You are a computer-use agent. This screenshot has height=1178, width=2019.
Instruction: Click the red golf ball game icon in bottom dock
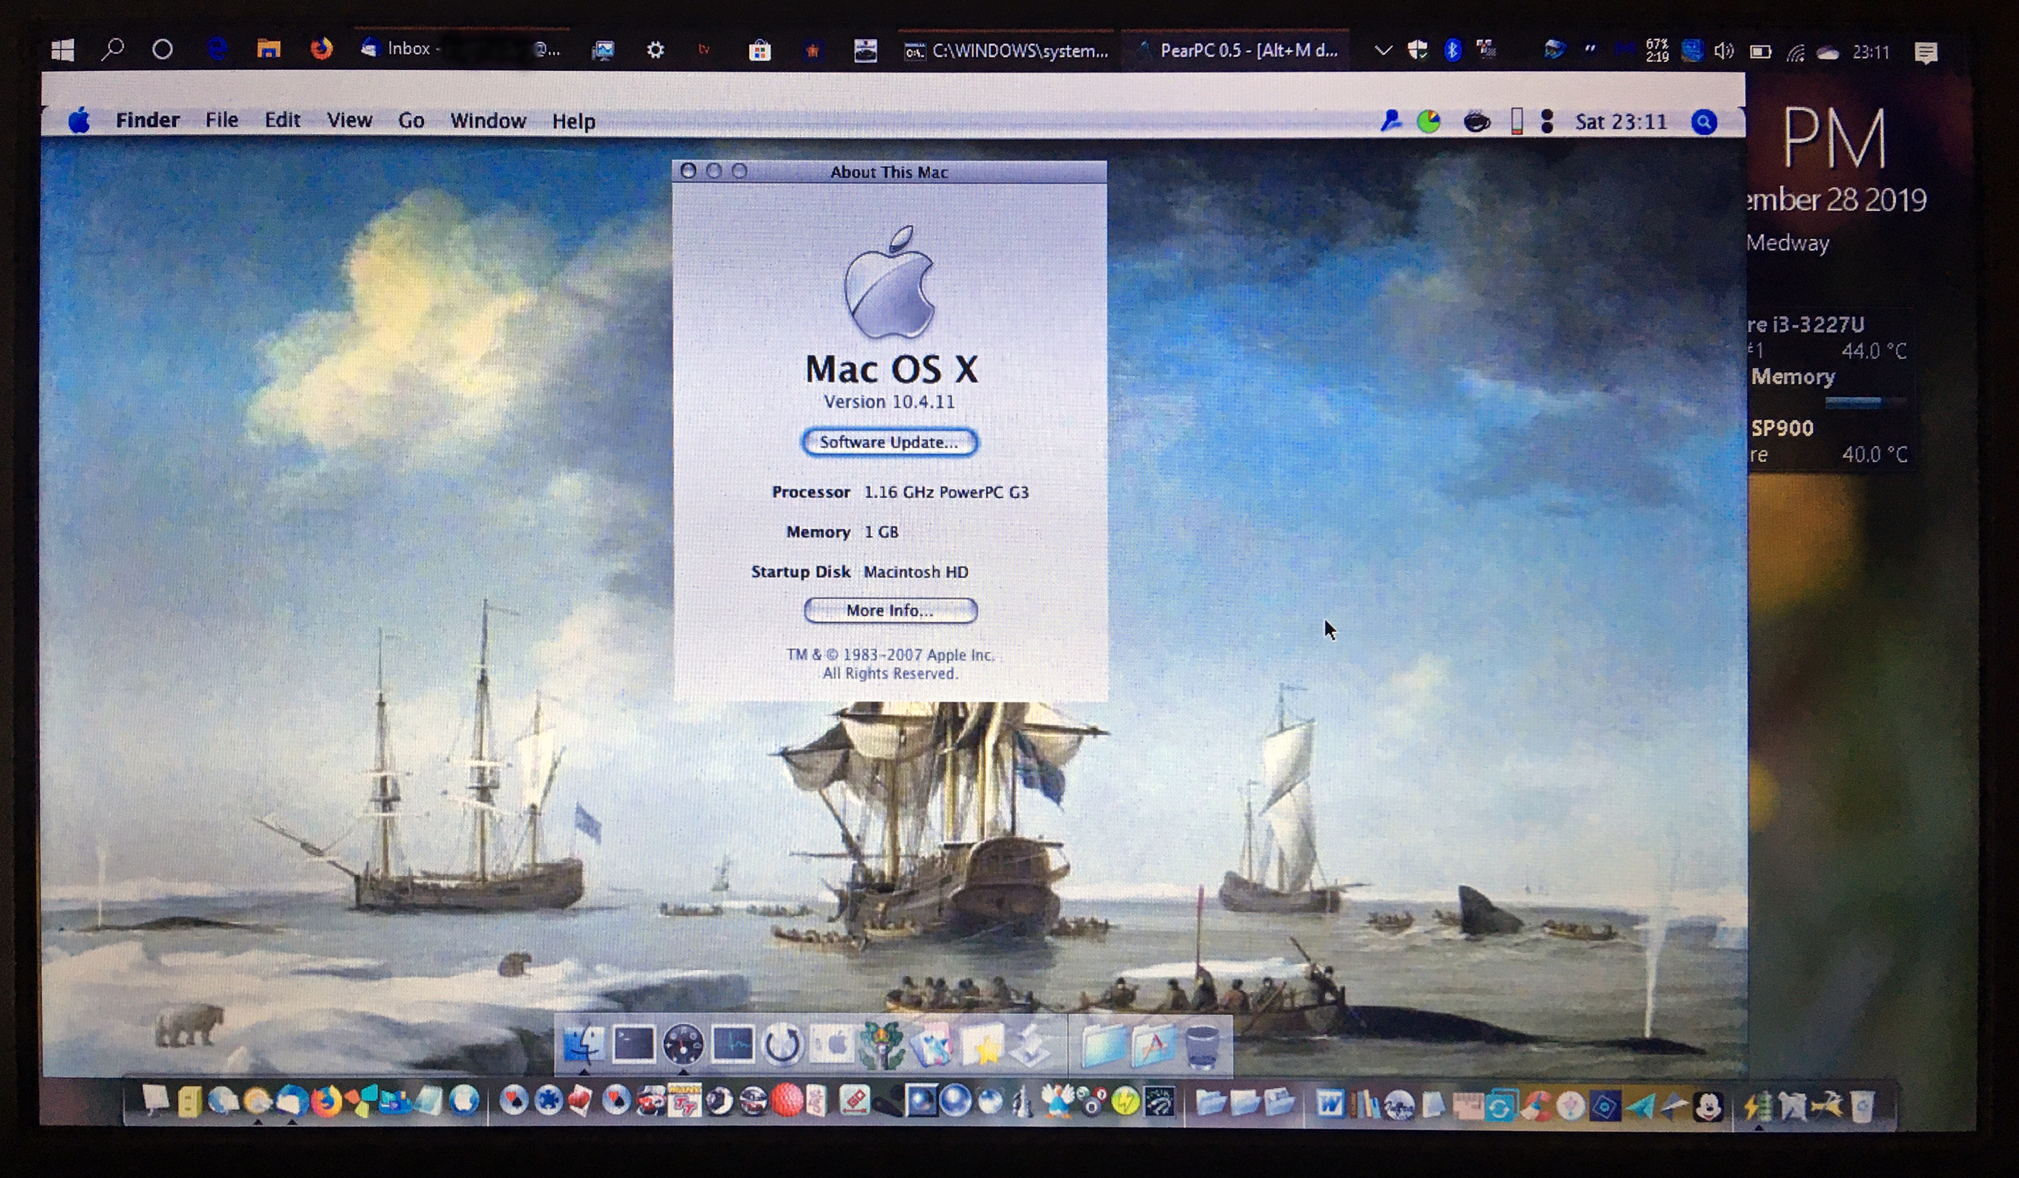[787, 1101]
